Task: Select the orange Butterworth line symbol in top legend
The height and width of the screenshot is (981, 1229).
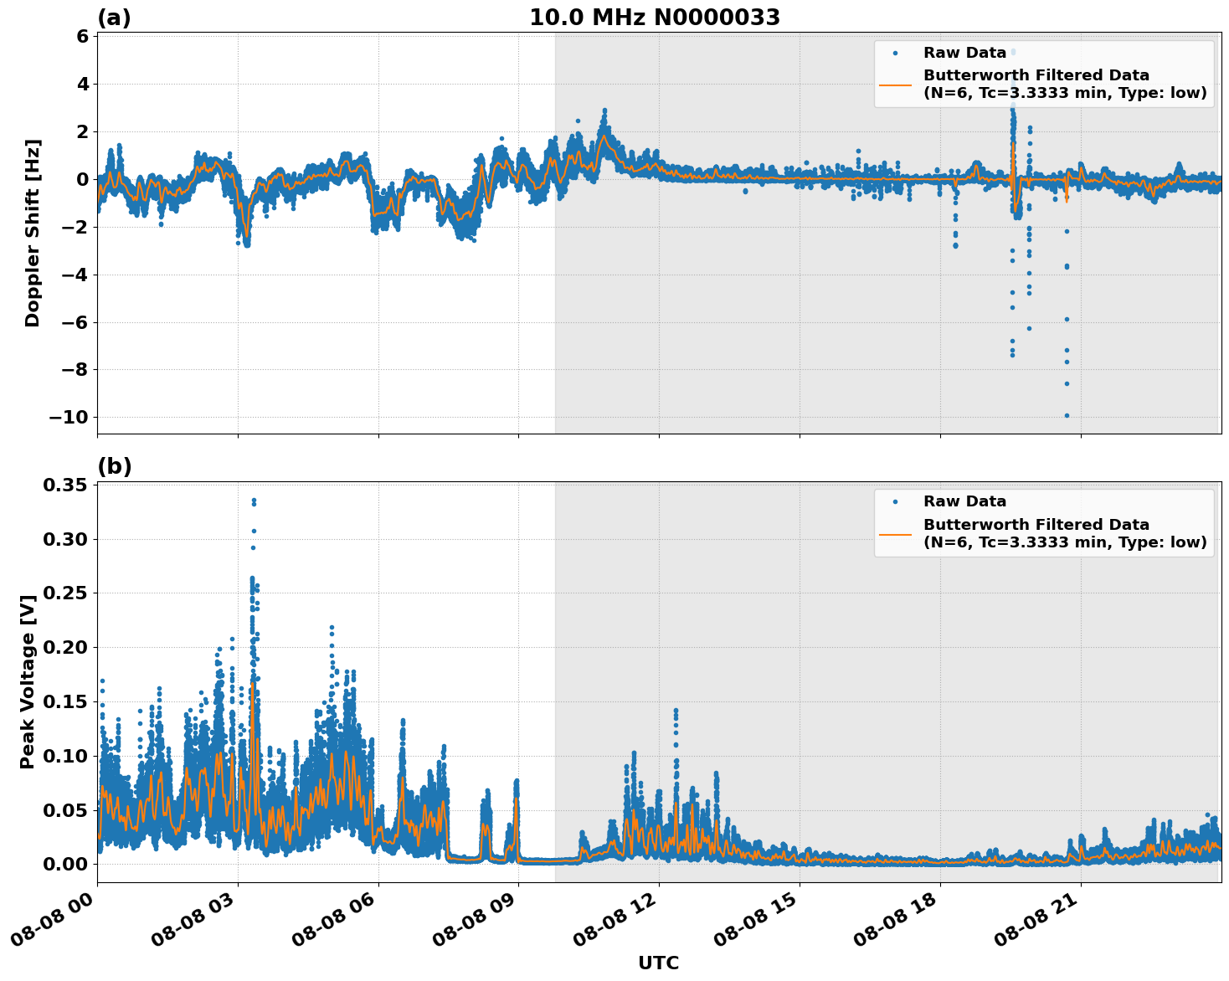Action: pos(897,87)
